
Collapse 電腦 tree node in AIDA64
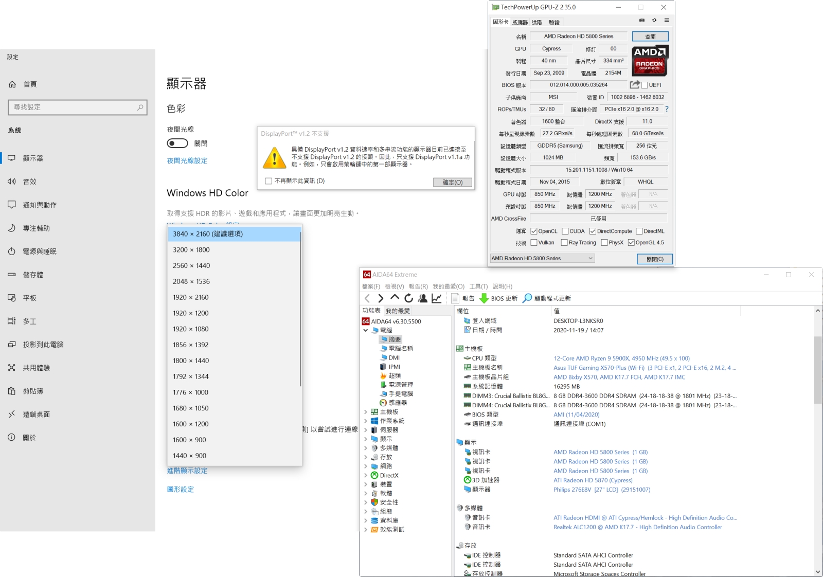click(366, 330)
